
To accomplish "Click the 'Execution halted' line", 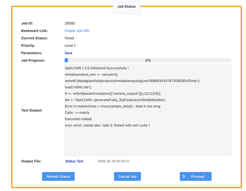I will pyautogui.click(x=78, y=119).
